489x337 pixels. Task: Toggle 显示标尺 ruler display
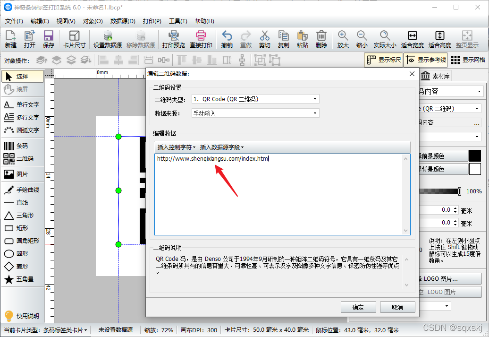(384, 60)
